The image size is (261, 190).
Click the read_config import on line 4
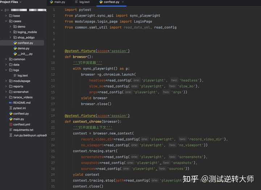tap(165, 27)
